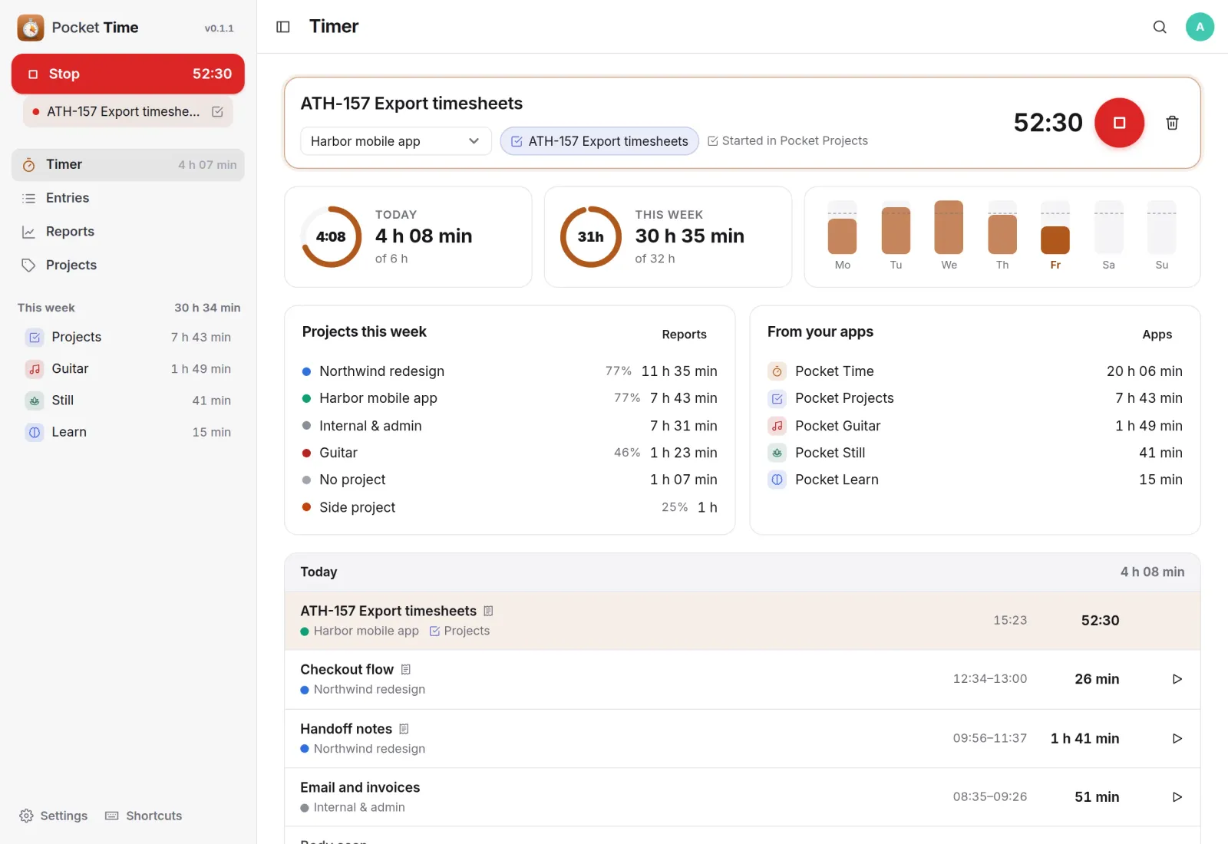Click the Reports link in Projects this week

click(684, 335)
